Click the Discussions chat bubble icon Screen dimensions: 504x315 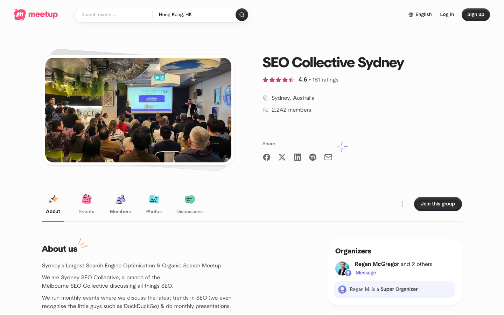click(190, 199)
